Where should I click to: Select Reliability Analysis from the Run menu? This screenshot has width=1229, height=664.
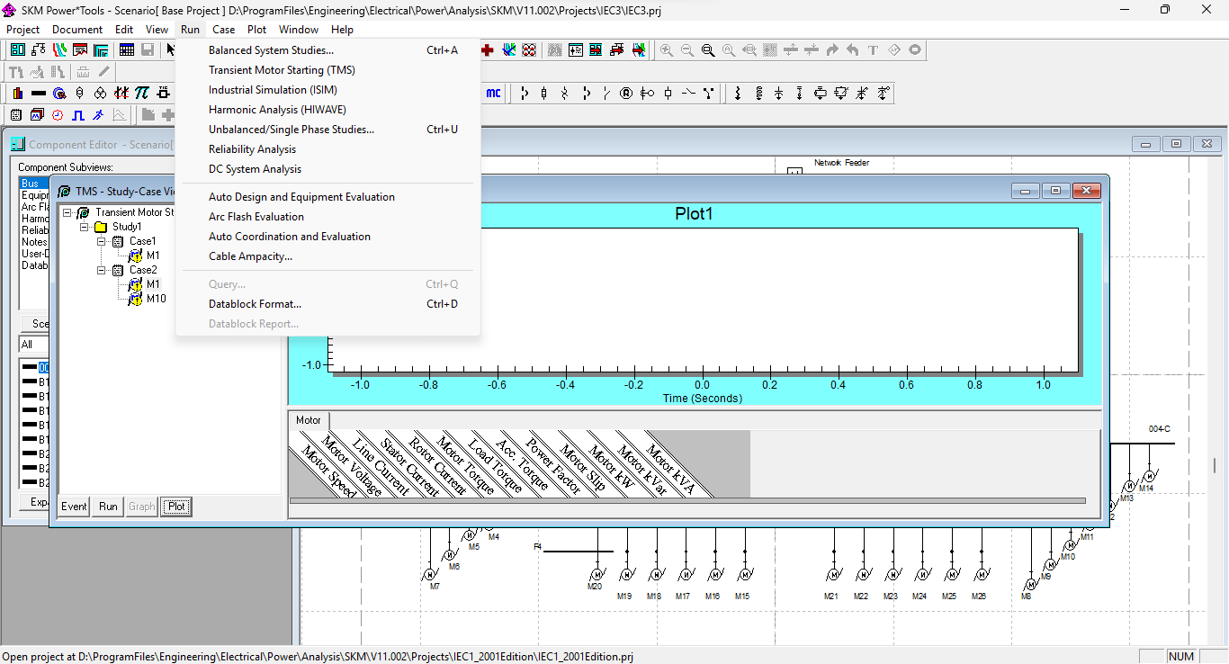coord(327,149)
